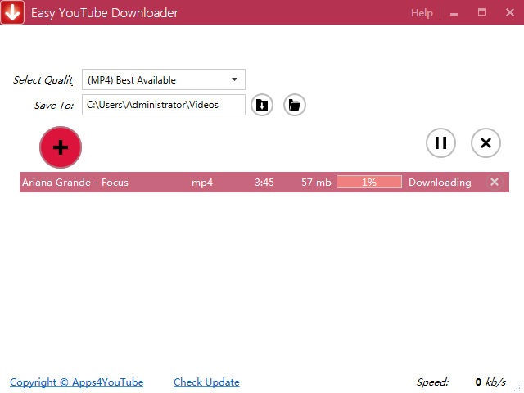The image size is (524, 393).
Task: Maximize the application window
Action: [x=481, y=13]
